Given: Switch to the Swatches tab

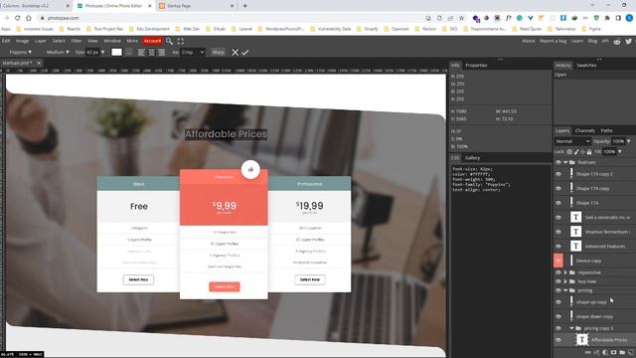Looking at the screenshot, I should click(586, 66).
